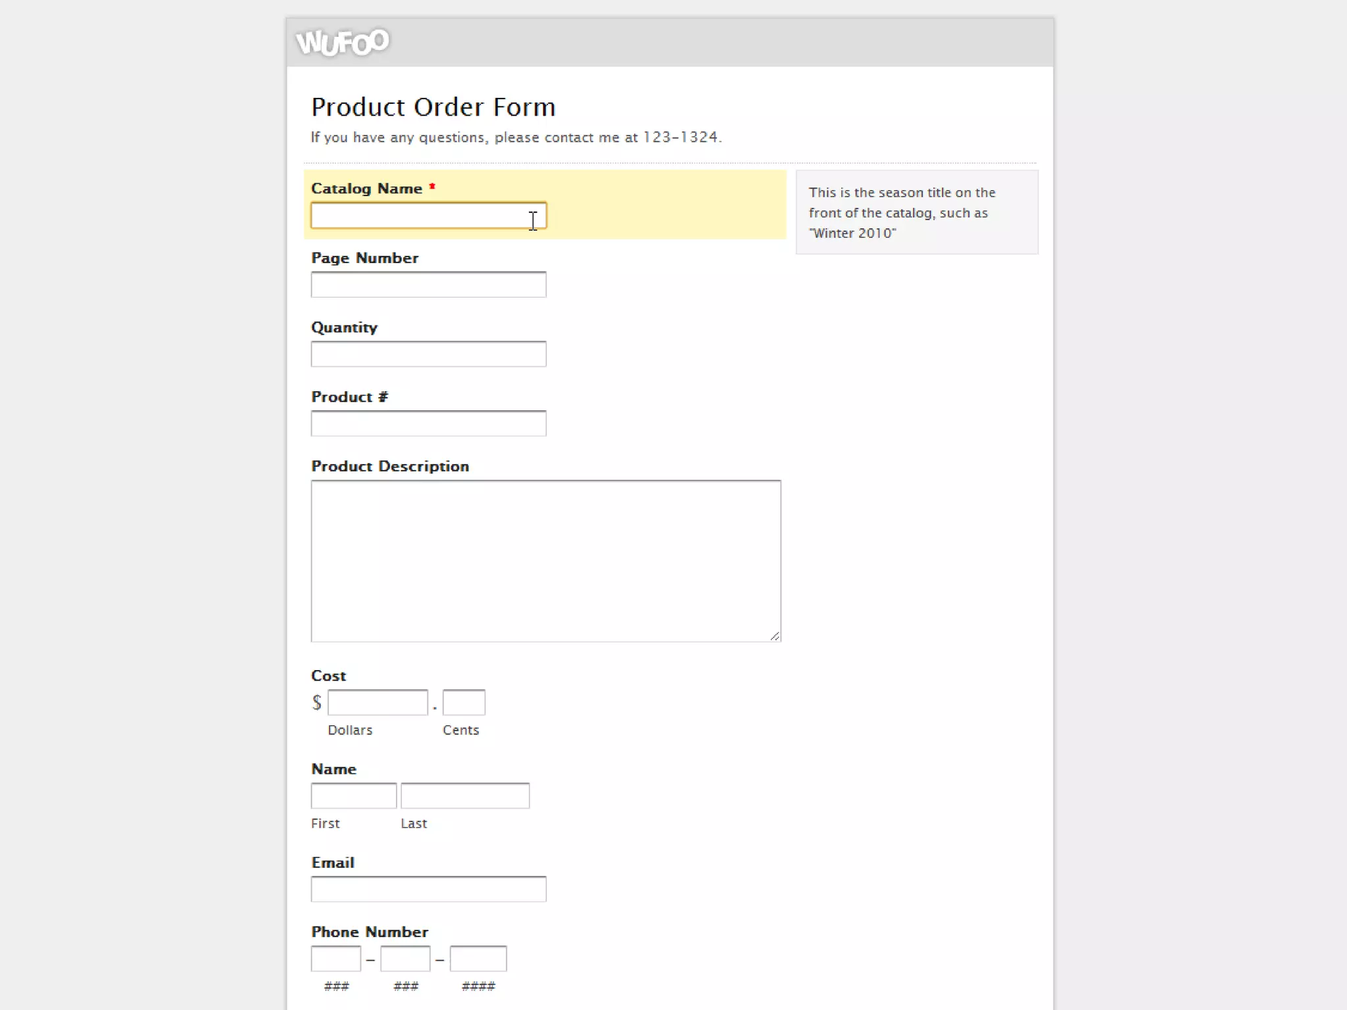Image resolution: width=1347 pixels, height=1010 pixels.
Task: Click the Catalog Name text field
Action: pyautogui.click(x=428, y=216)
